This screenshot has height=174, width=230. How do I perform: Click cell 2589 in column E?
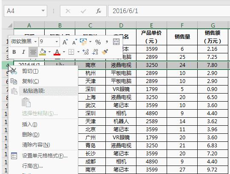coord(151,122)
